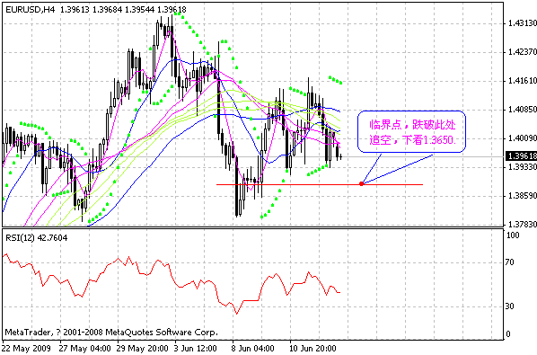Click the 27 May 04:00 time label

pyautogui.click(x=85, y=349)
